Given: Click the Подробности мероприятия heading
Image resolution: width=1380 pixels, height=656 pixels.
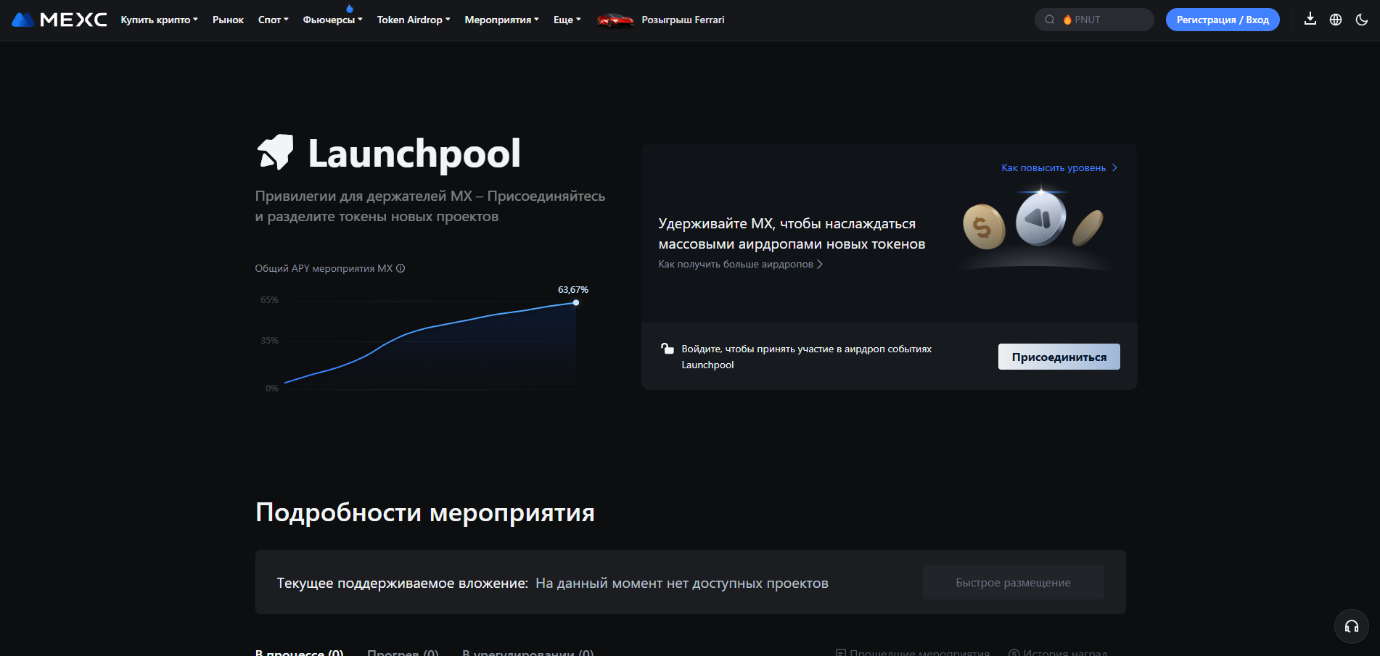Looking at the screenshot, I should pos(425,512).
